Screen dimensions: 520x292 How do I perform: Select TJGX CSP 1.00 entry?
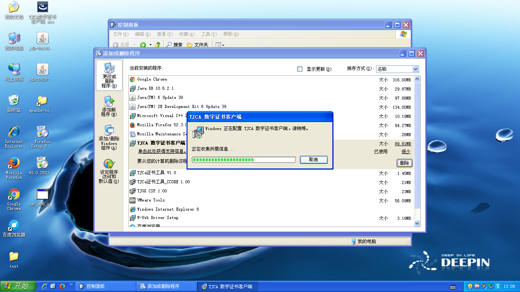pos(271,191)
